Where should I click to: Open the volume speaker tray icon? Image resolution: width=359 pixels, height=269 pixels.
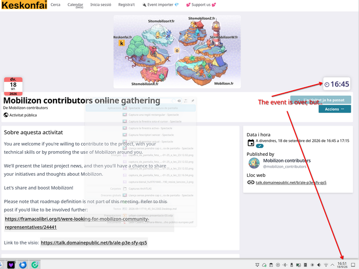tap(319, 265)
